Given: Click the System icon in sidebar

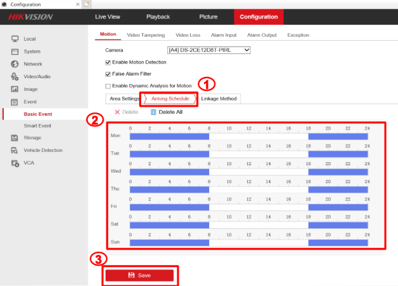Looking at the screenshot, I should (x=15, y=51).
